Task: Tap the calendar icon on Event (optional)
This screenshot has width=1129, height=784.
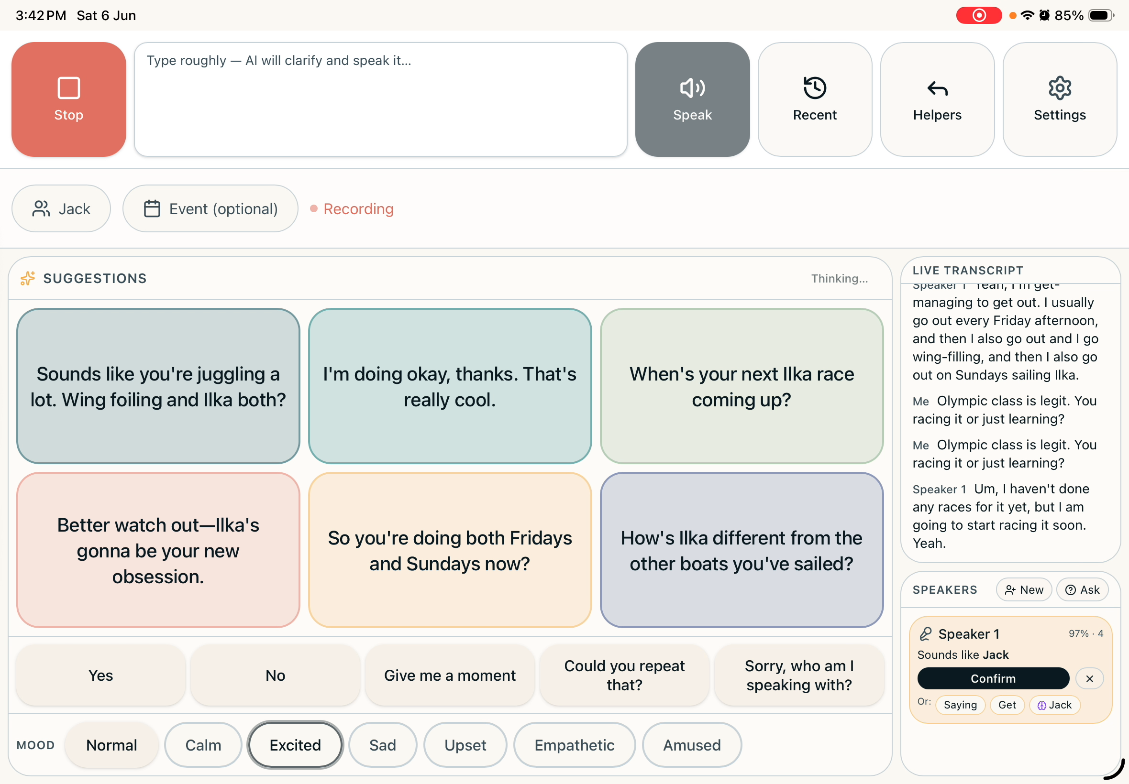Action: coord(152,209)
